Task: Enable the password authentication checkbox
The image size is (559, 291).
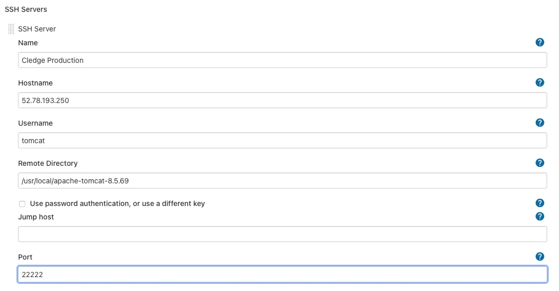Action: point(22,204)
